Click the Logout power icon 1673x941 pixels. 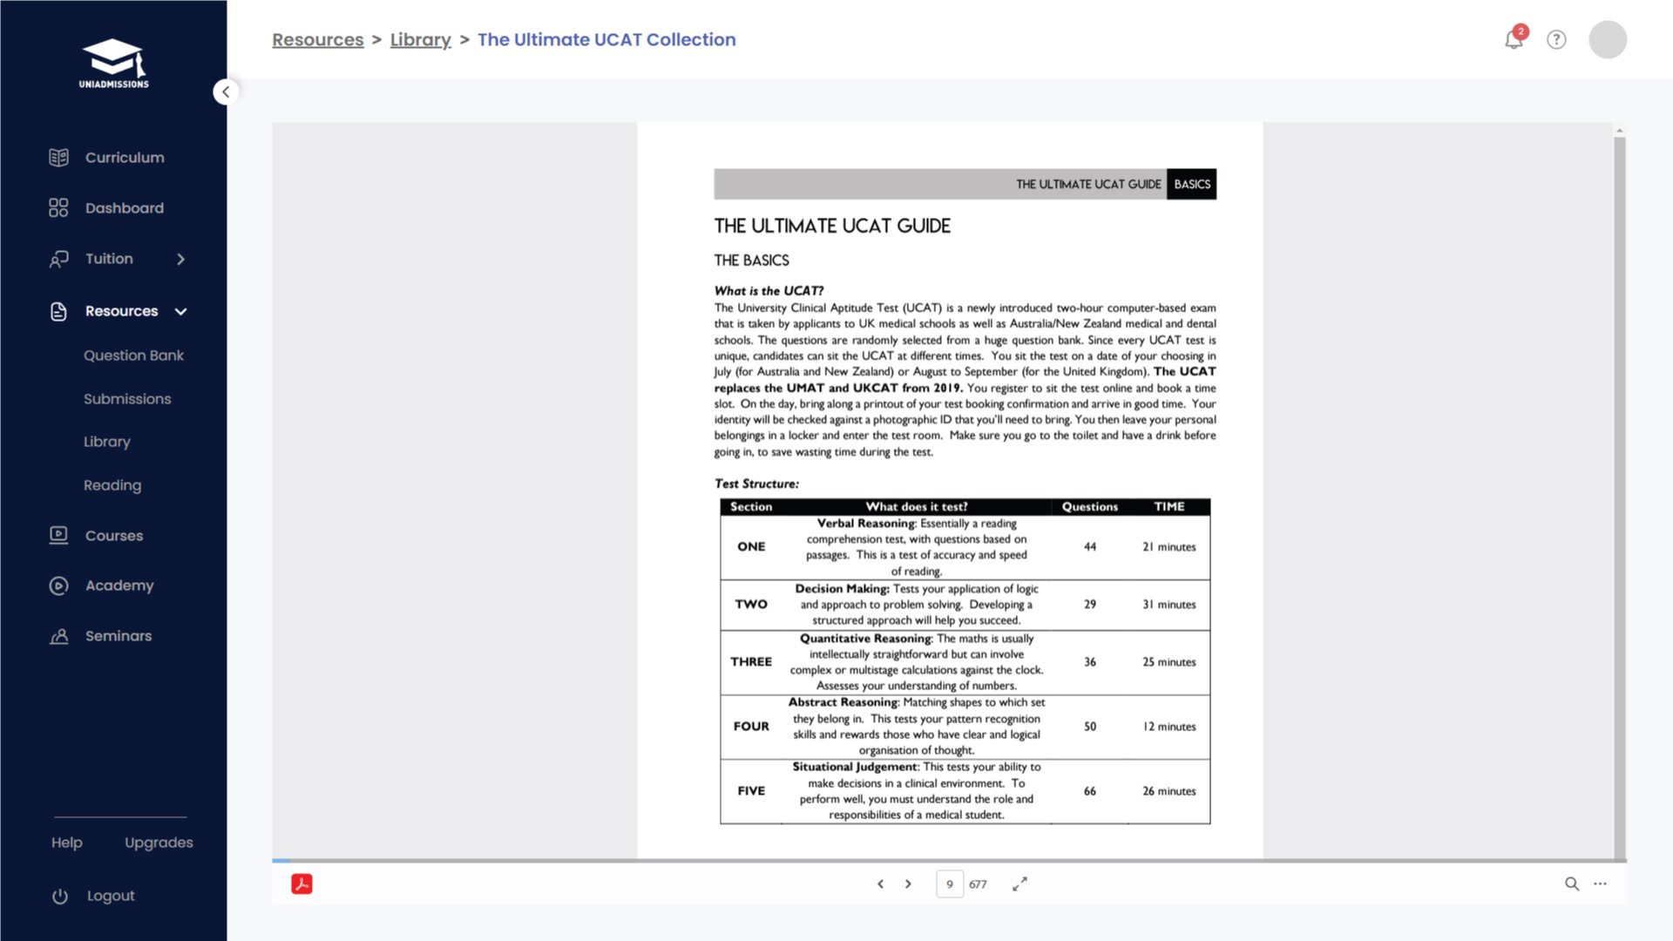(60, 896)
